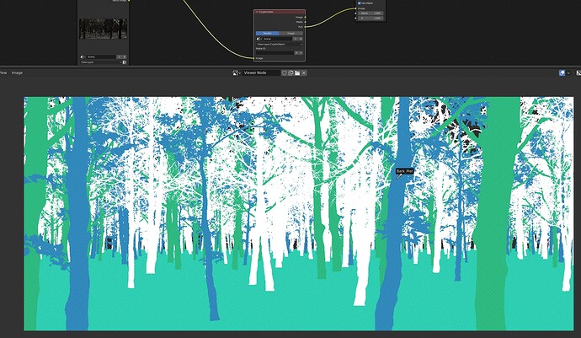Adjust the Alpha value slider on Viewer node
581x338 pixels.
click(370, 13)
